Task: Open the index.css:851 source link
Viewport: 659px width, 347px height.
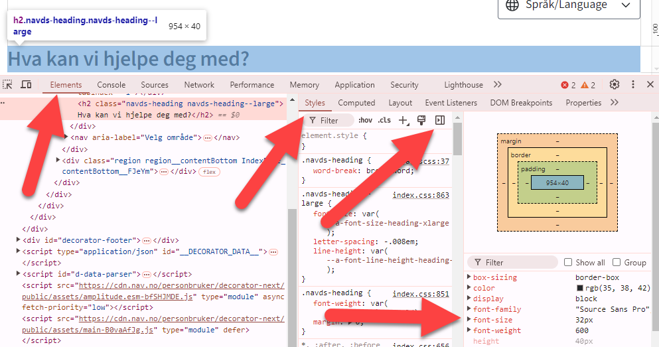Action: point(421,294)
